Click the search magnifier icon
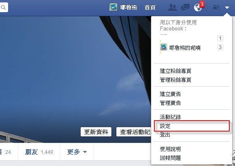This screenshot has height=166, width=235. click(3, 7)
